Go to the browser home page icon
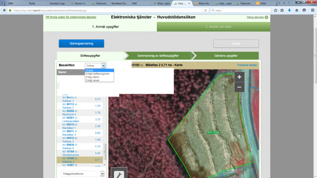Viewport: 317px width, 178px height. (297, 10)
